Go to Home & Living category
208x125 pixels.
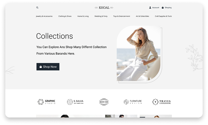click(x=83, y=16)
